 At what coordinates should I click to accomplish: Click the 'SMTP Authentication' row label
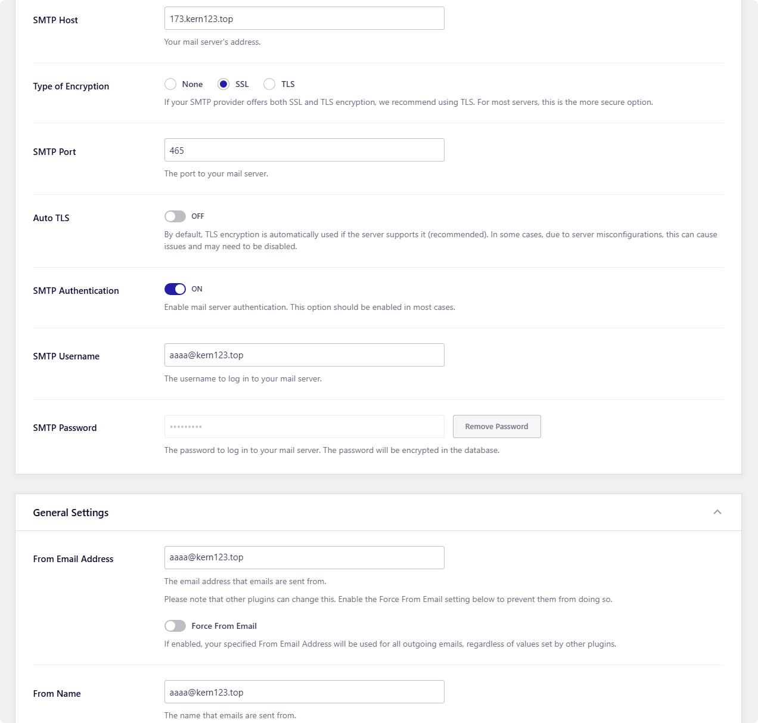click(76, 291)
